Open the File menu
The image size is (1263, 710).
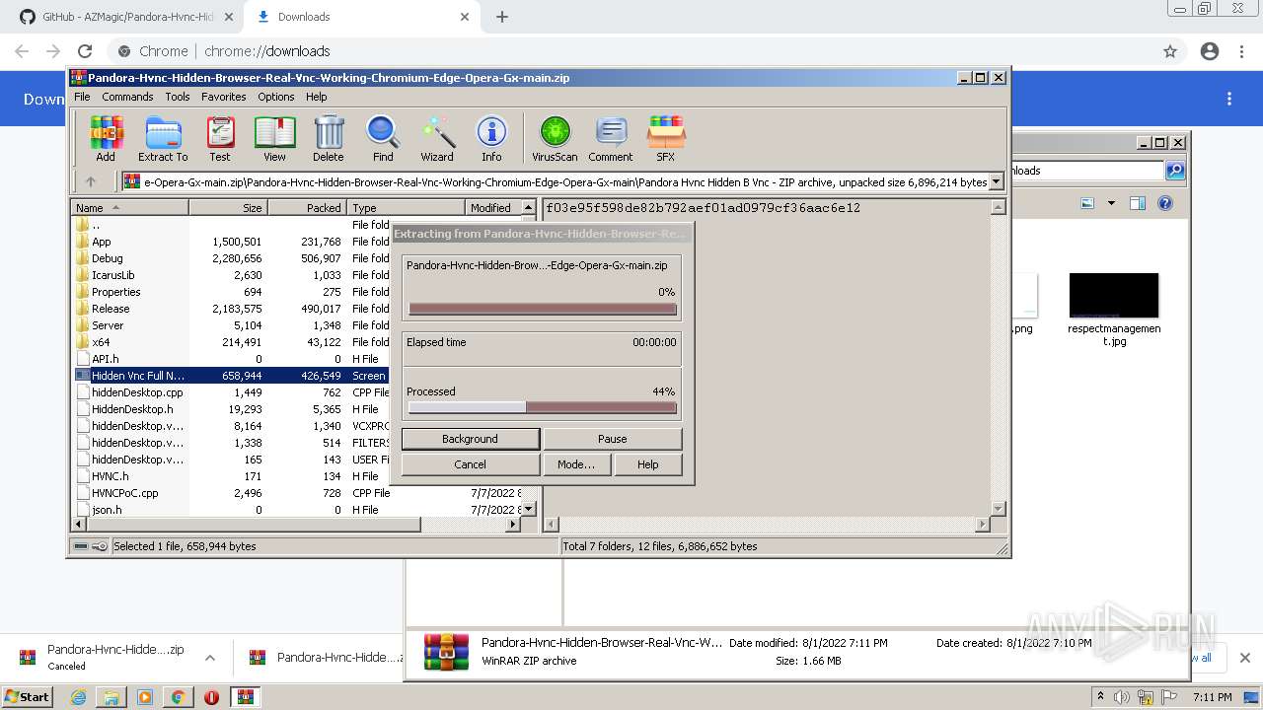click(82, 97)
